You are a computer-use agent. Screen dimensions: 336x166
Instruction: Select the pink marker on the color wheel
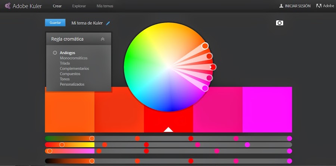coord(209,78)
